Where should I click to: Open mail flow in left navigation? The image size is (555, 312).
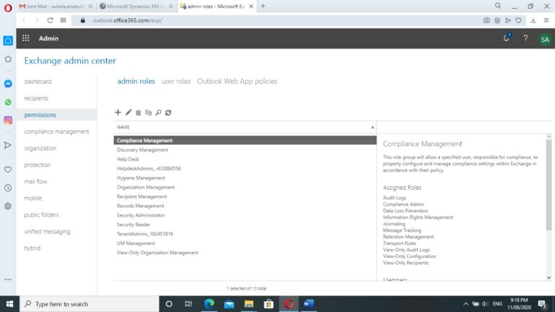(x=35, y=181)
